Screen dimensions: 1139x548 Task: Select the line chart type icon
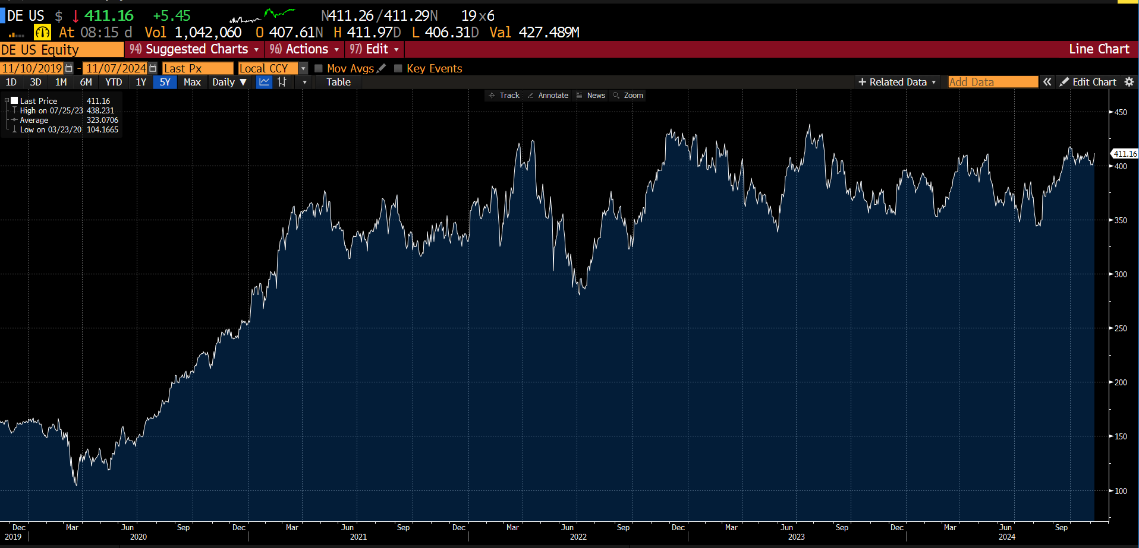[264, 82]
